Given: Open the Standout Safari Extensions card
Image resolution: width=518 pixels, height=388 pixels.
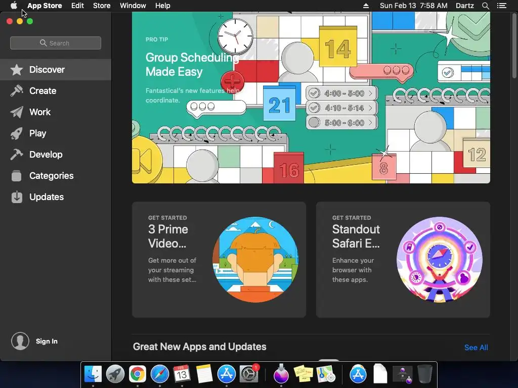Looking at the screenshot, I should [403, 260].
